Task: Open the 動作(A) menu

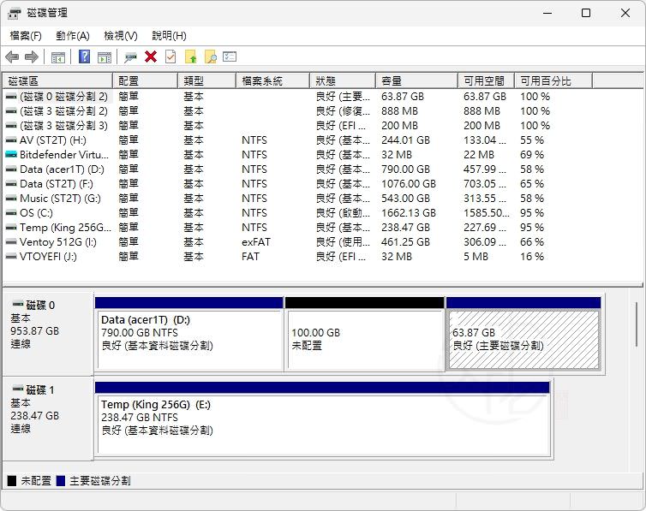Action: tap(73, 36)
